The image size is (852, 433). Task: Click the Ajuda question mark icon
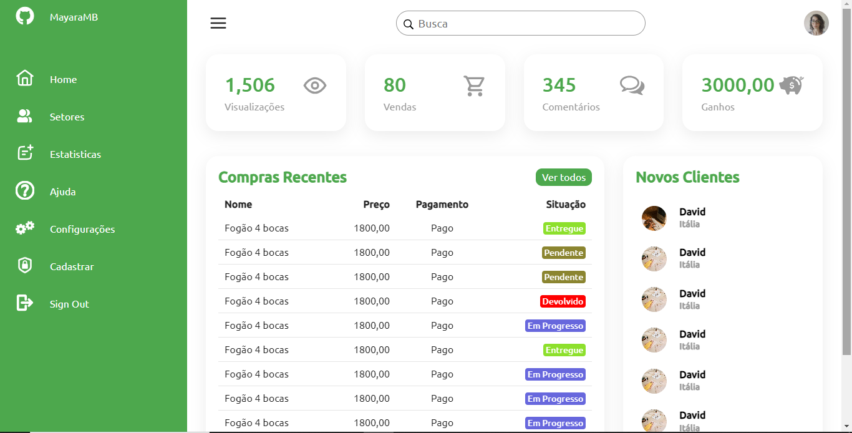[24, 190]
